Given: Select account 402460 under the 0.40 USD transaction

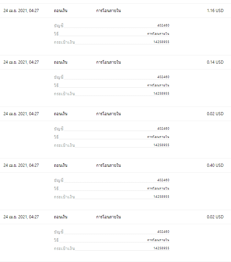Looking at the screenshot, I should click(x=163, y=180).
